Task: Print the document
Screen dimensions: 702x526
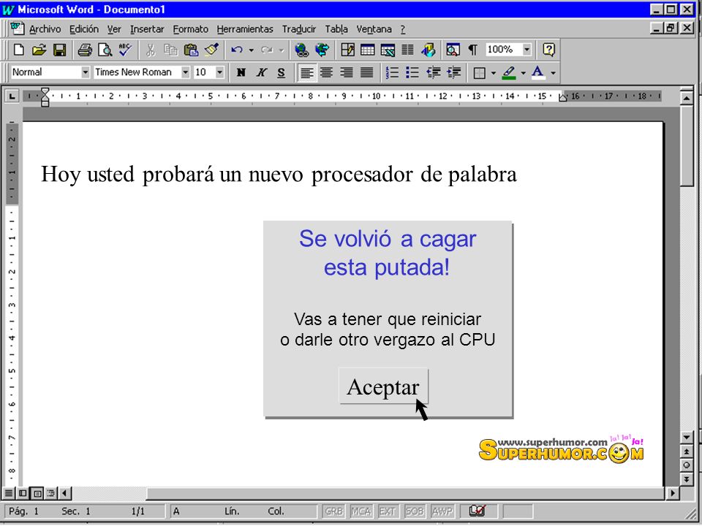Action: 84,50
